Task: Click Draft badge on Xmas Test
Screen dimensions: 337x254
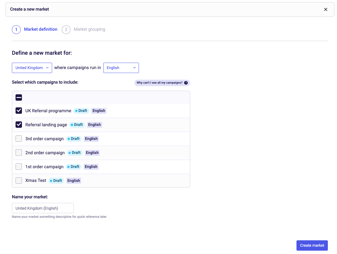Action: click(x=56, y=181)
